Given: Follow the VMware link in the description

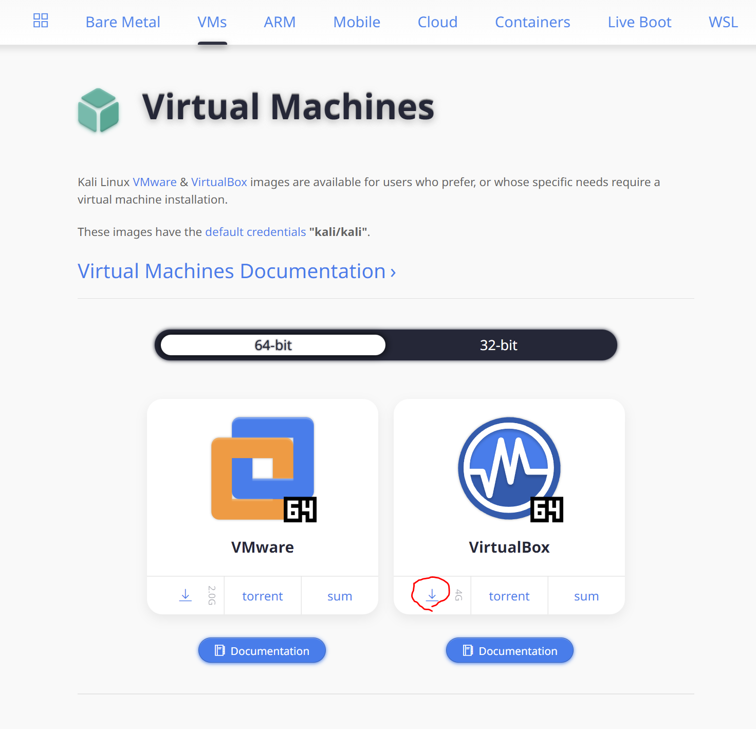Looking at the screenshot, I should click(155, 182).
